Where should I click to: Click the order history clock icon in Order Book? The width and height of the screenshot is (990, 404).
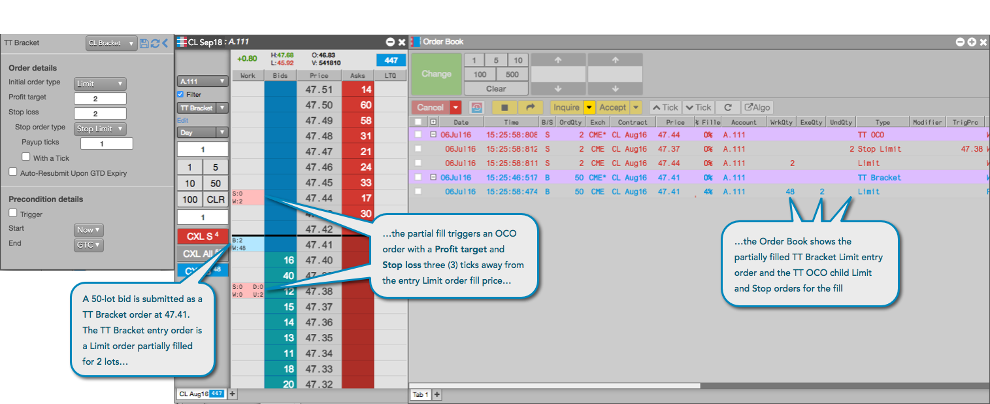476,107
